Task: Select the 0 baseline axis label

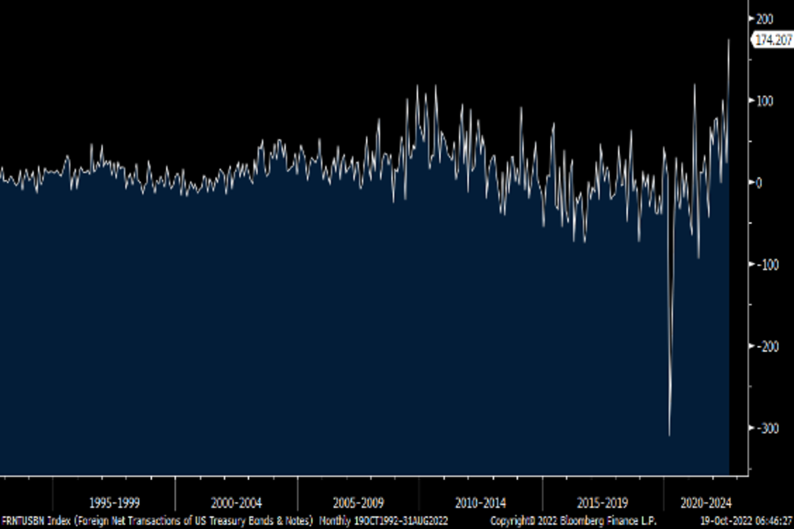Action: [x=758, y=182]
